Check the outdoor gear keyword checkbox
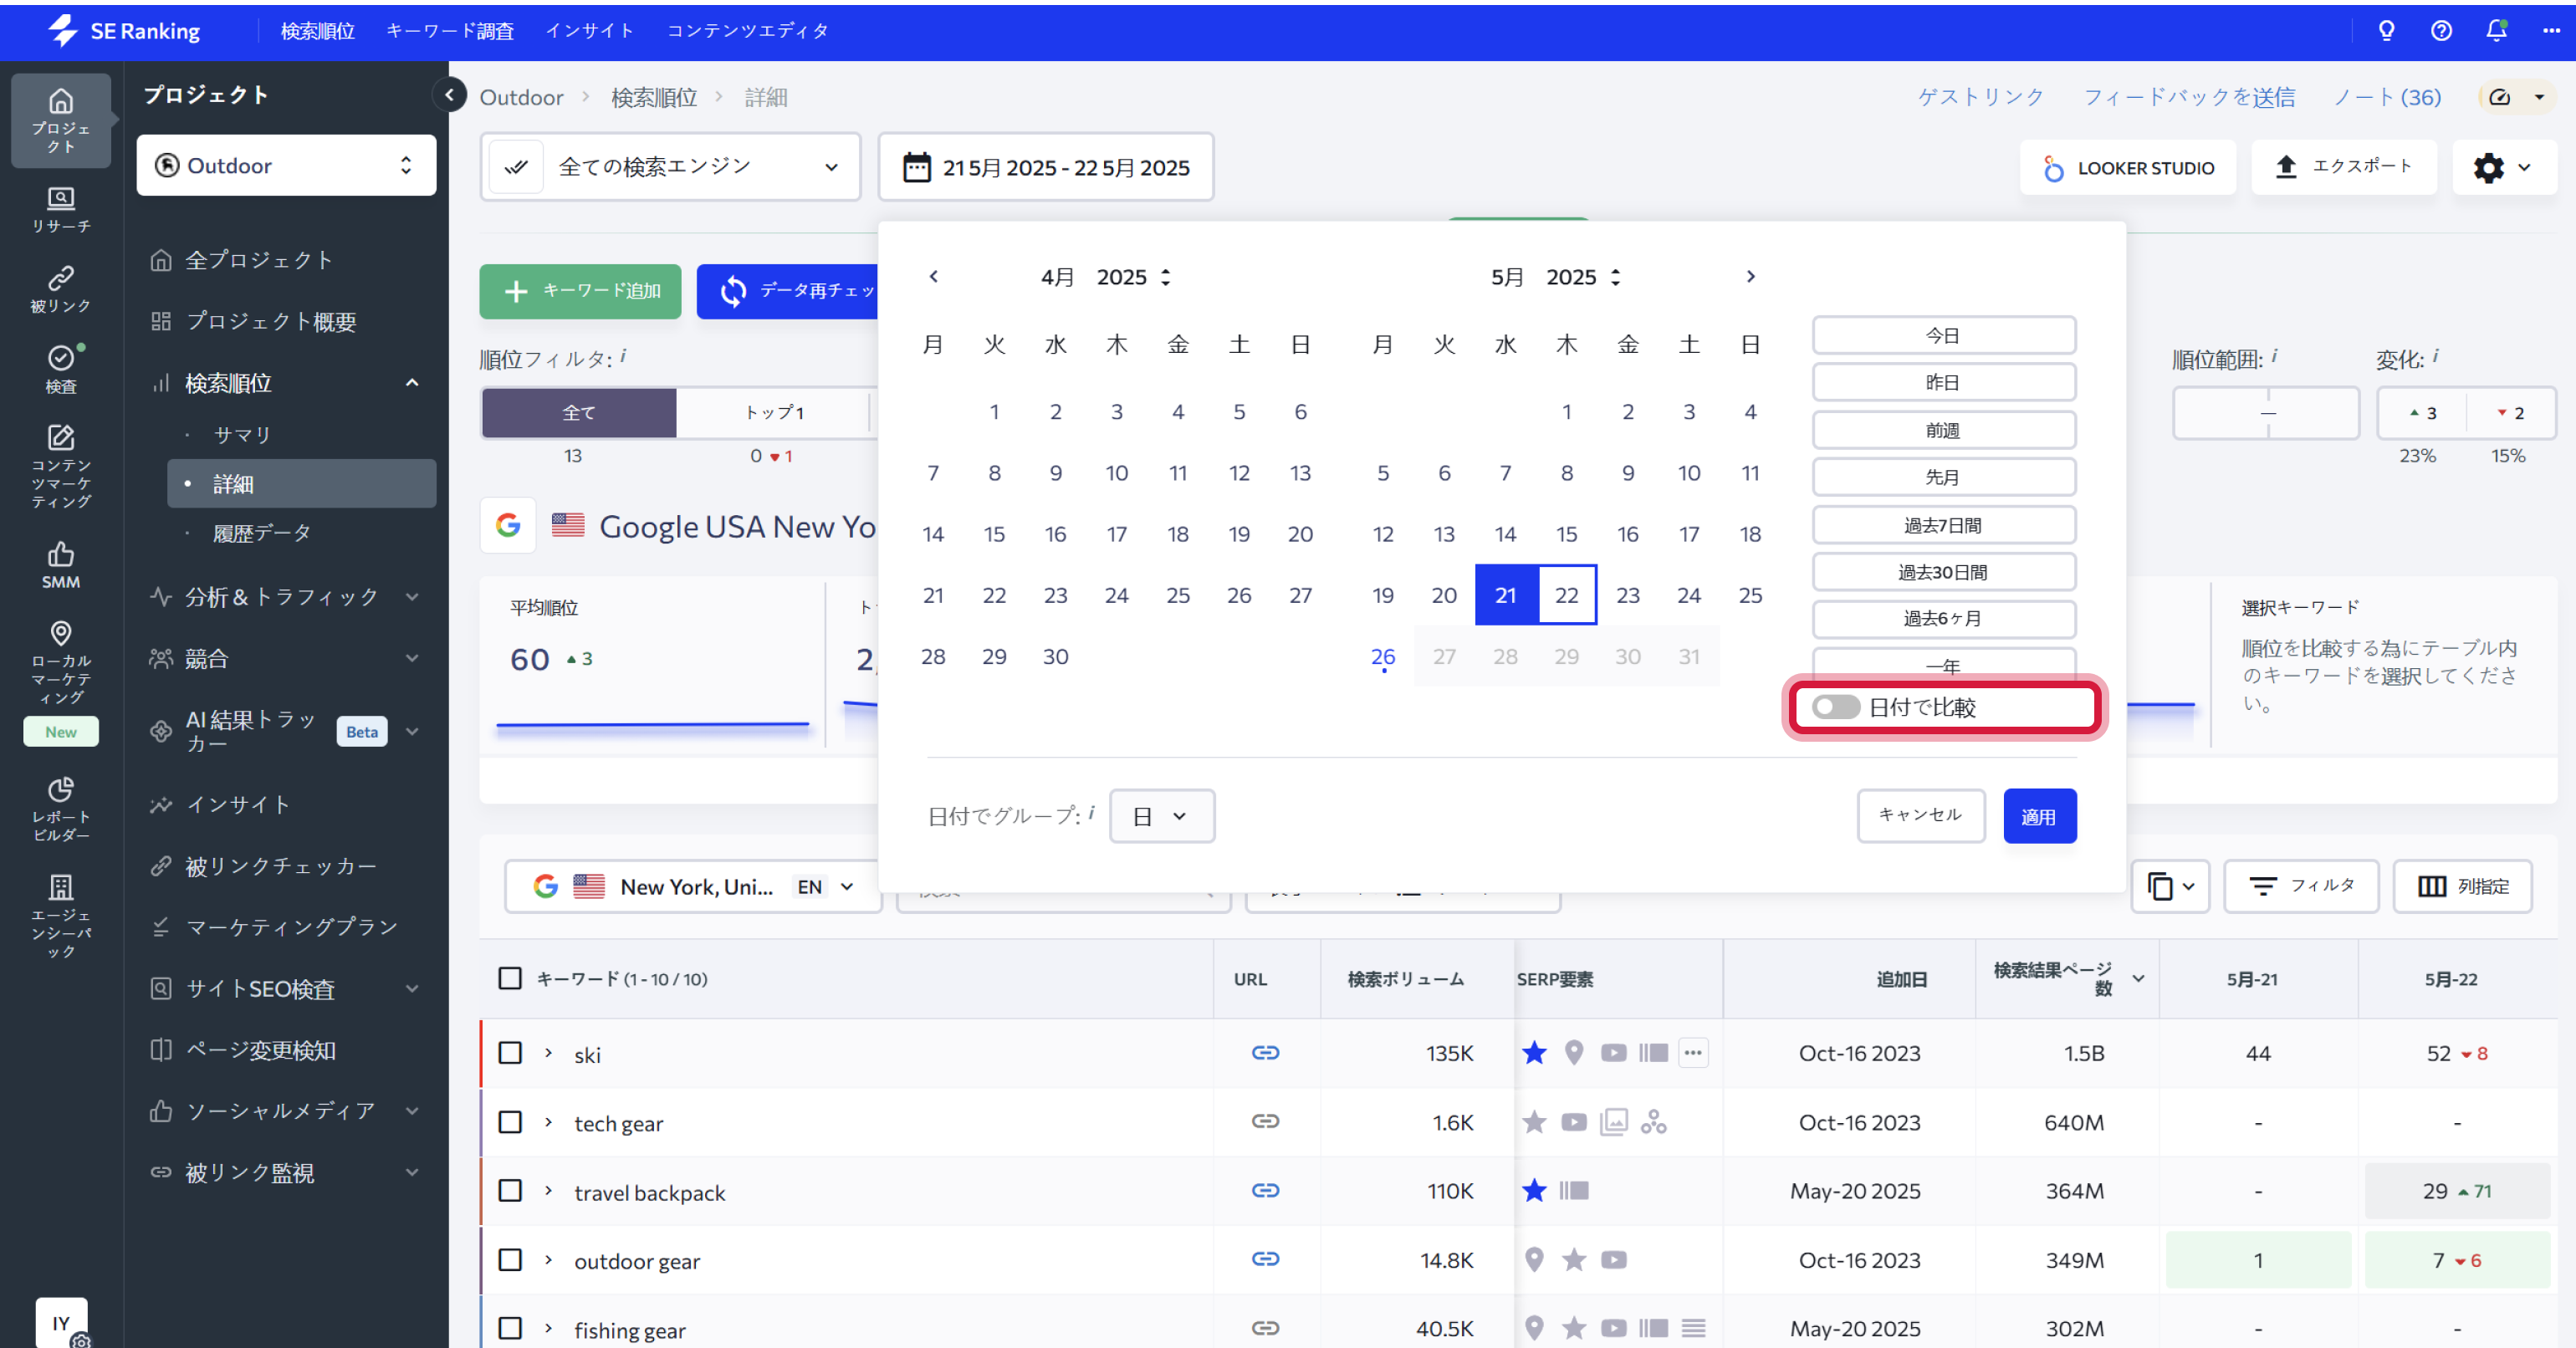 pos(510,1259)
